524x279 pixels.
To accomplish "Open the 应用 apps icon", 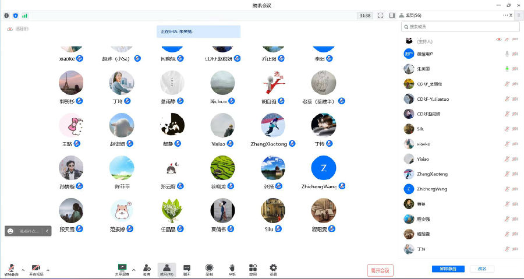I will click(x=253, y=269).
